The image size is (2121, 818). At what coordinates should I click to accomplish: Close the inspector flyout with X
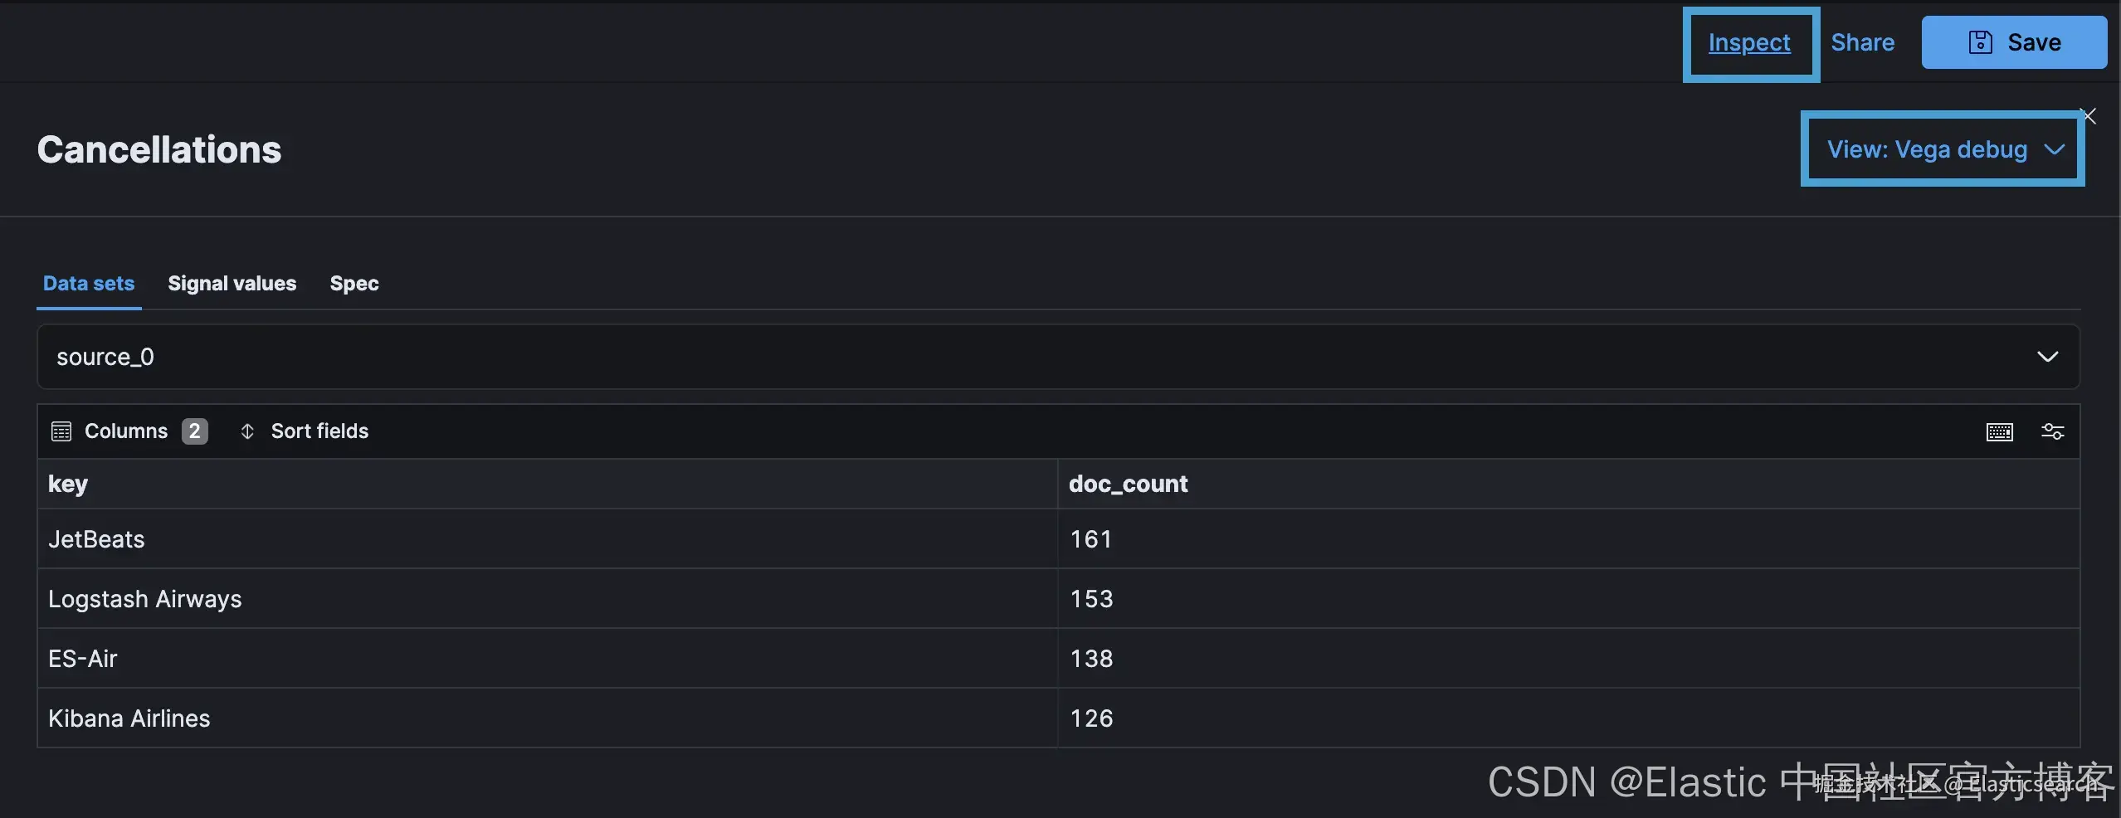[2089, 117]
